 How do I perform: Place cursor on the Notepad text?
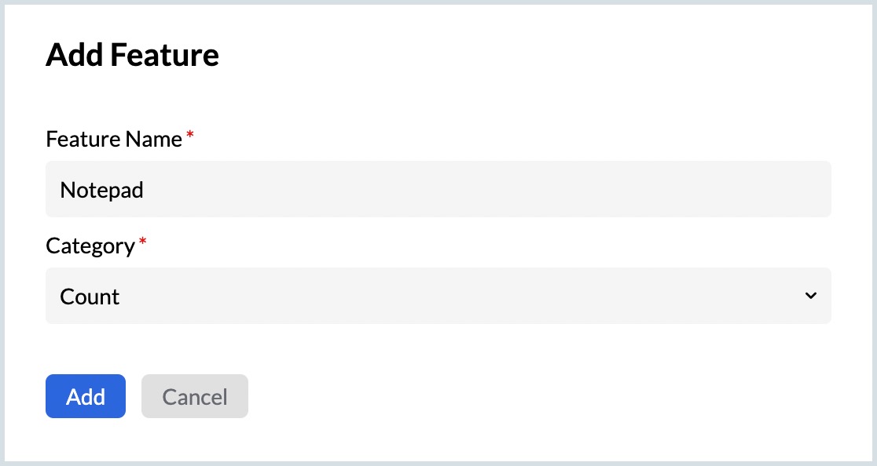click(102, 190)
